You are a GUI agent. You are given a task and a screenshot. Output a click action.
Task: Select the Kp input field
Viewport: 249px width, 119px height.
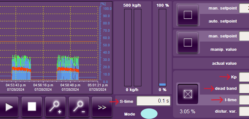244,77
